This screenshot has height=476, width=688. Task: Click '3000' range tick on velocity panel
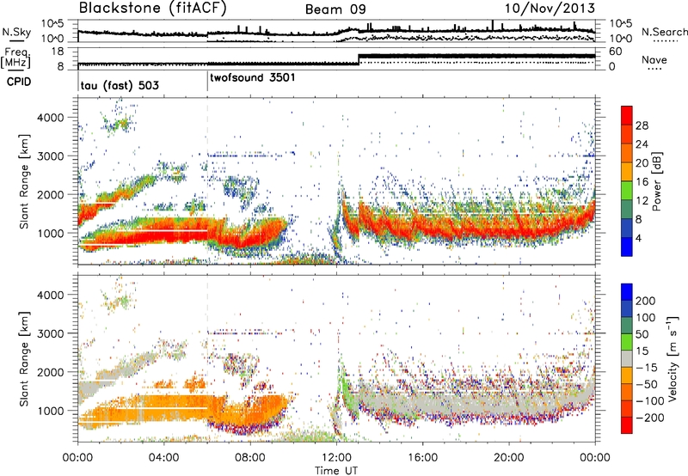pos(51,333)
